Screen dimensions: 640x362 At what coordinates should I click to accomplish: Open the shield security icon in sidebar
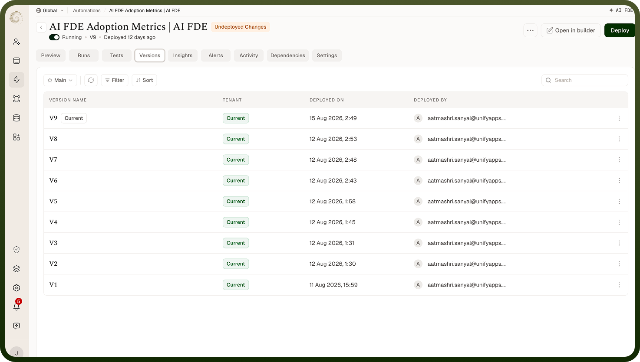click(16, 250)
